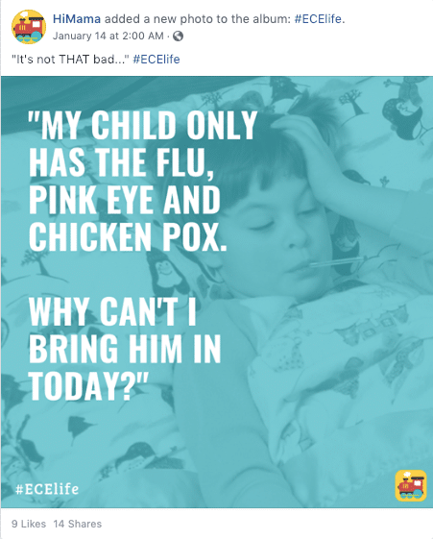Click the Public globe privacy icon
Screen dimensions: 433x539
coord(178,36)
